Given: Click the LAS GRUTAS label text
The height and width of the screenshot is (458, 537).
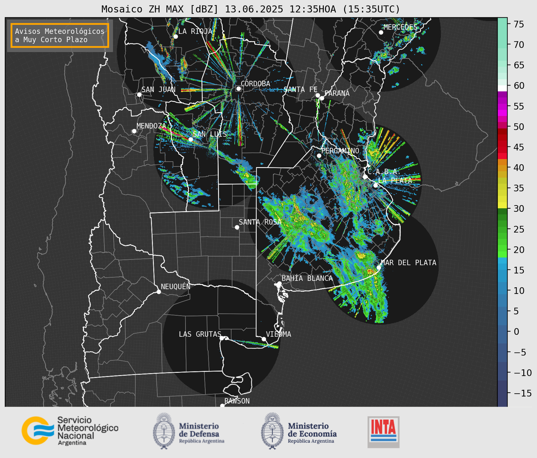Looking at the screenshot, I should [x=200, y=334].
